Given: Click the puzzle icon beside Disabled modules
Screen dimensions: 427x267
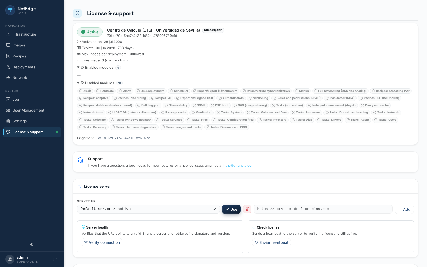Looking at the screenshot, I should (x=82, y=83).
